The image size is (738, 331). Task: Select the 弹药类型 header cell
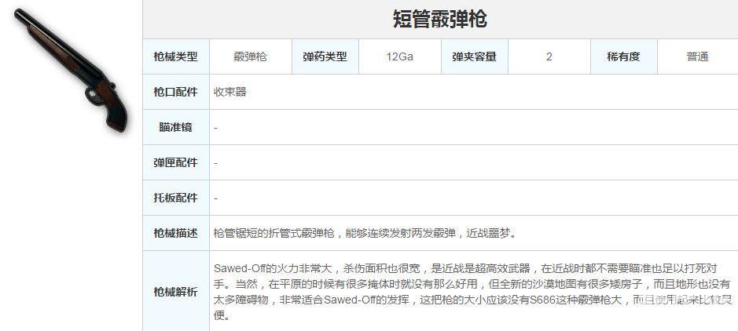pos(325,56)
